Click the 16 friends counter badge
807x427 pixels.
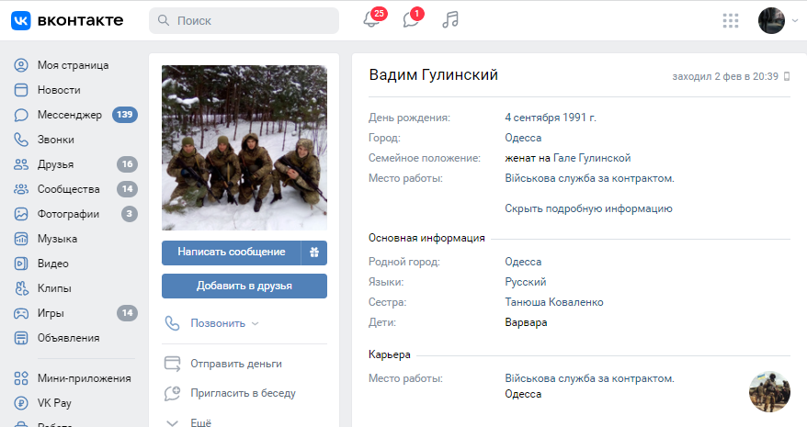127,164
